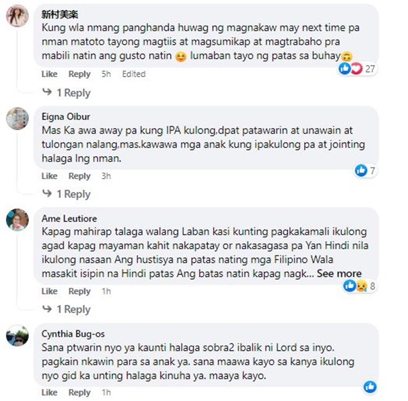Reply to Cynthia Bug-os's comment
Image resolution: width=408 pixels, height=401 pixels.
click(x=79, y=392)
